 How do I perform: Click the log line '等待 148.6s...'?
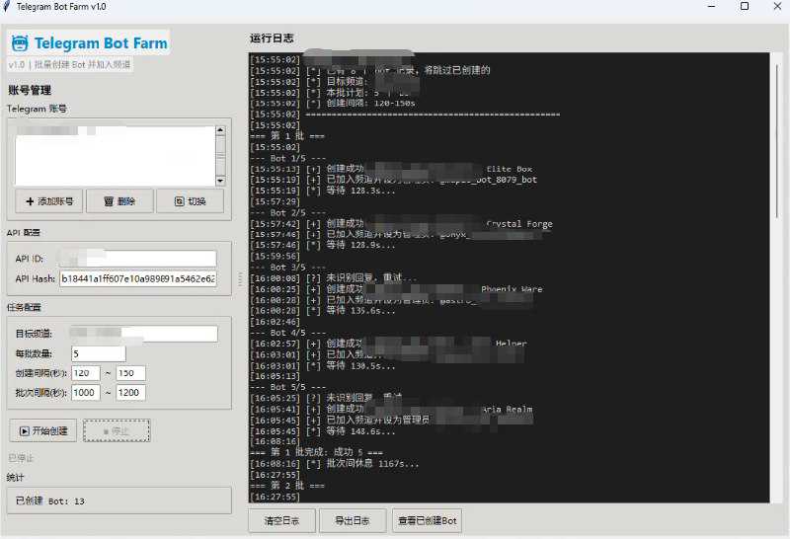(360, 431)
